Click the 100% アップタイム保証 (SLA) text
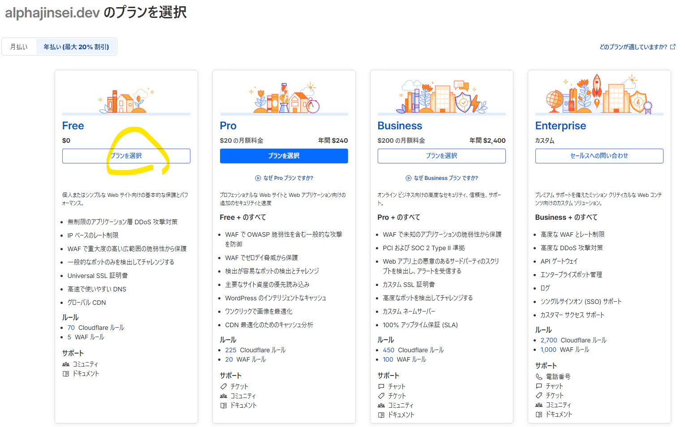The image size is (685, 427). pyautogui.click(x=420, y=325)
